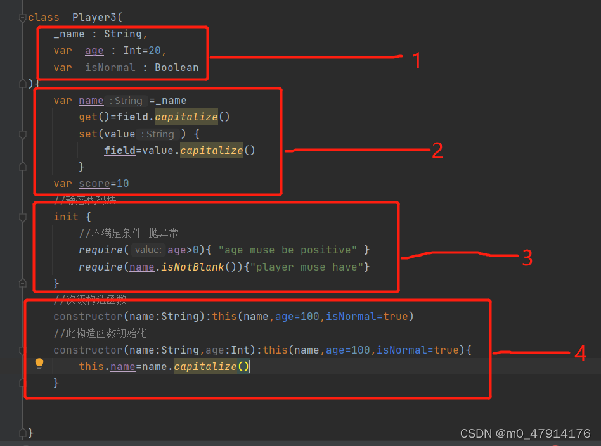Click the ': String' inlay hint beside name

point(126,101)
